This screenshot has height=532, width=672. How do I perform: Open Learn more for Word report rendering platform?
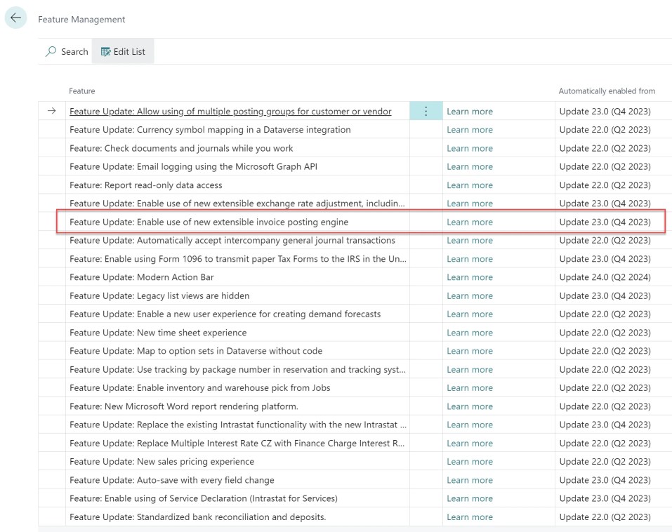(x=470, y=406)
